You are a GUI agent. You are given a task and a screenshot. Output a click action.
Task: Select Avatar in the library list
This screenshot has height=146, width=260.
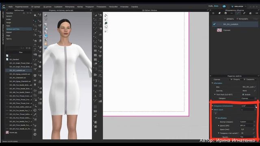coord(9,19)
